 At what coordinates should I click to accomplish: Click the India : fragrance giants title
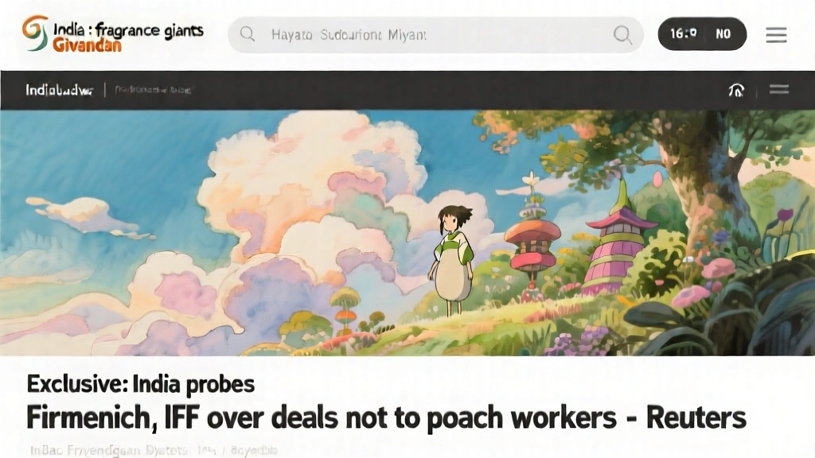click(128, 30)
